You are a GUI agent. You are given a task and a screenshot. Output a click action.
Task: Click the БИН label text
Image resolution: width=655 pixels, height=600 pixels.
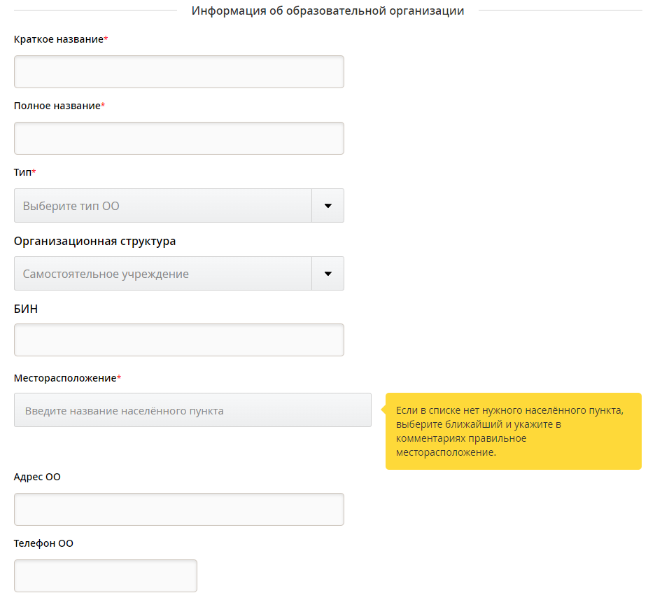point(26,309)
